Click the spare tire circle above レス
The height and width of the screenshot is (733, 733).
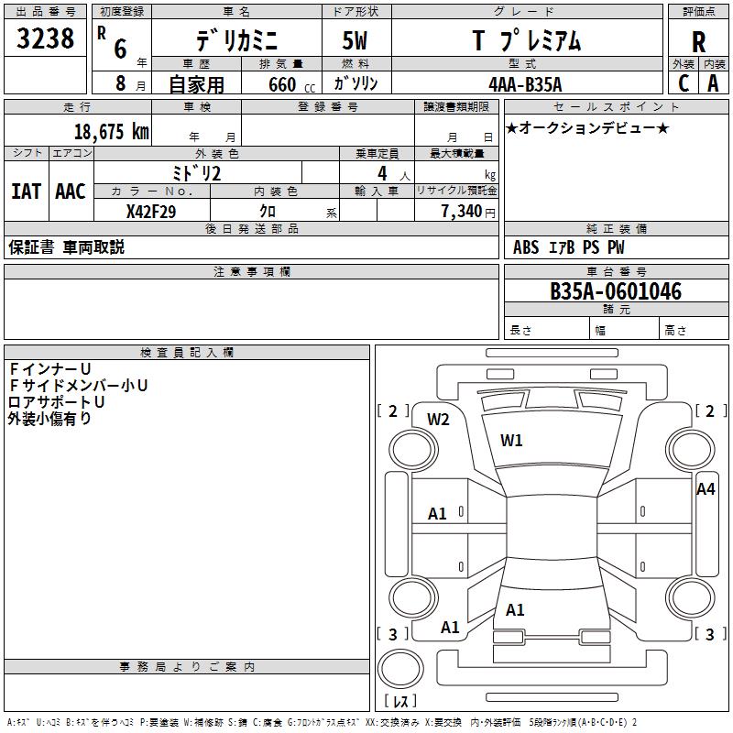(x=400, y=669)
